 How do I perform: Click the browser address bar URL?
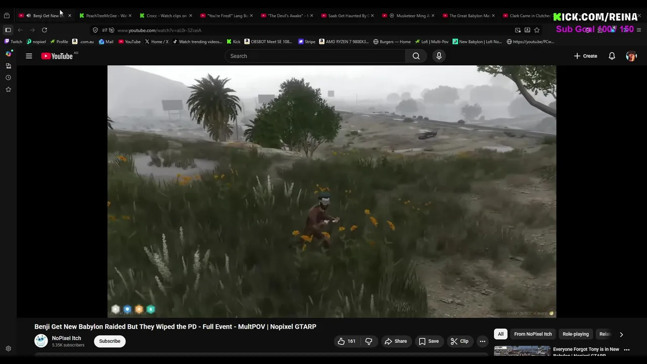(x=159, y=30)
